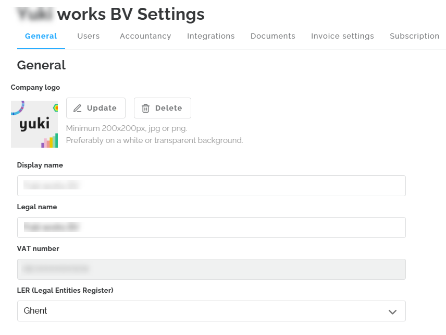Click the Display name field label

[x=40, y=165]
